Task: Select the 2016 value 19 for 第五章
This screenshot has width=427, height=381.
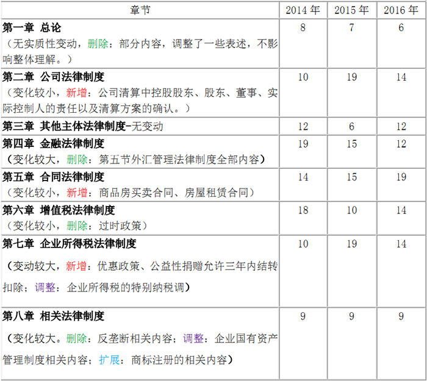Action: pyautogui.click(x=400, y=177)
